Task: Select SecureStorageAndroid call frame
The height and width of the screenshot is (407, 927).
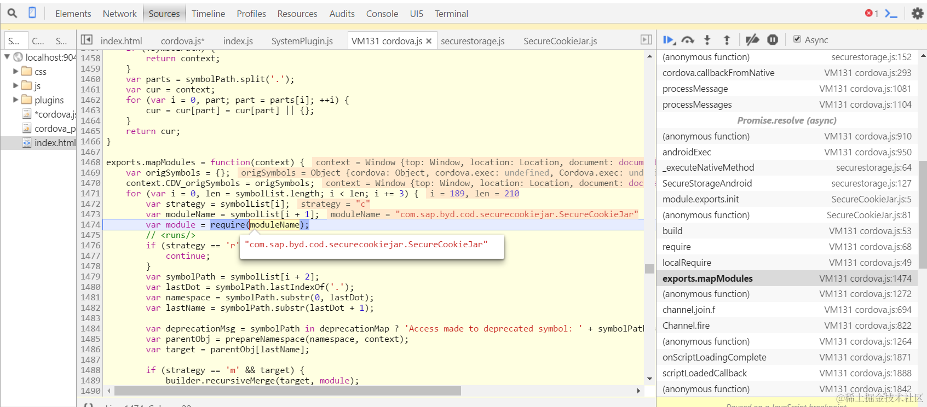Action: [x=787, y=183]
